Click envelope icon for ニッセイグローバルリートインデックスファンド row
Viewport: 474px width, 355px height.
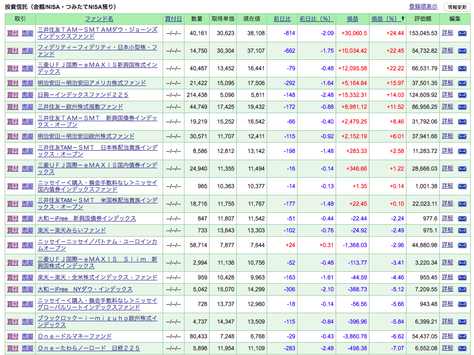point(462,304)
